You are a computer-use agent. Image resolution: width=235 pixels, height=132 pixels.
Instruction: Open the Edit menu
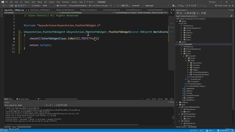[11, 2]
